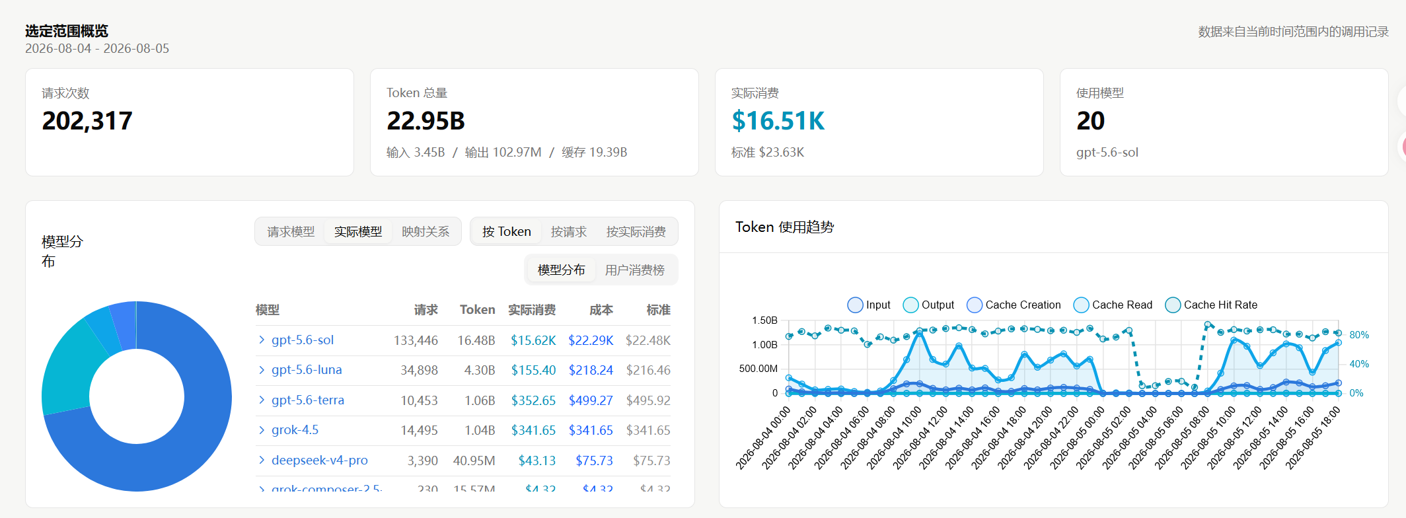Click the 选定范围概览 heading
The height and width of the screenshot is (518, 1406).
point(67,31)
